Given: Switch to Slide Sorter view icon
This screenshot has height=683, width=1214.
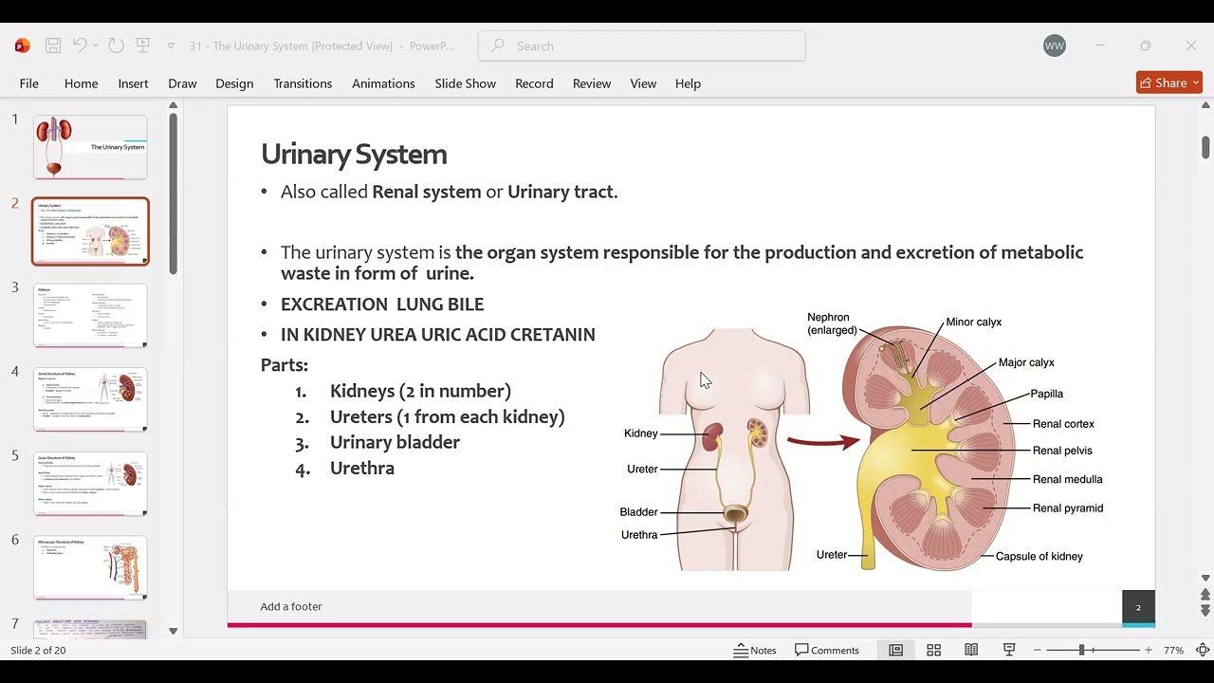Looking at the screenshot, I should click(933, 650).
